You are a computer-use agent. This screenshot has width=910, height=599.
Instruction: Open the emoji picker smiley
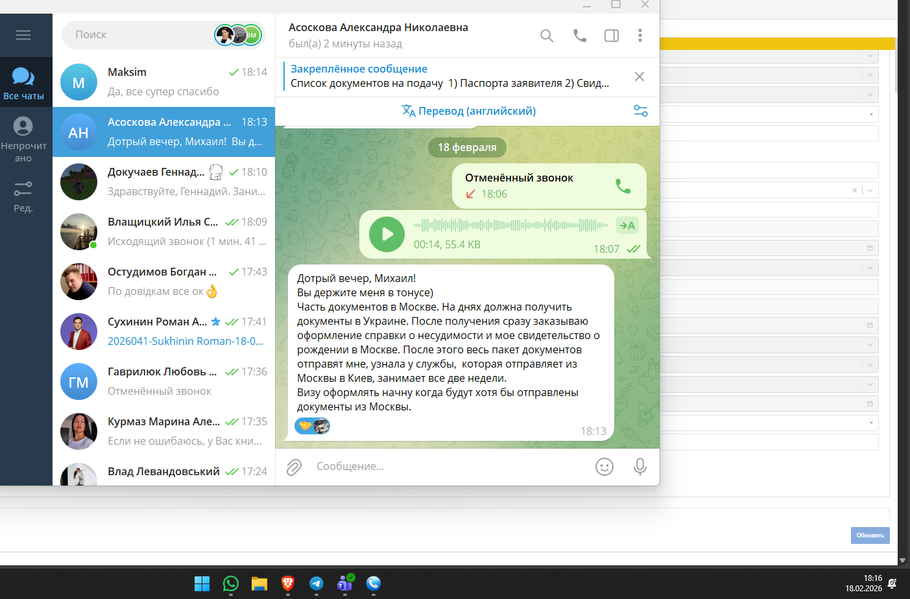tap(605, 467)
